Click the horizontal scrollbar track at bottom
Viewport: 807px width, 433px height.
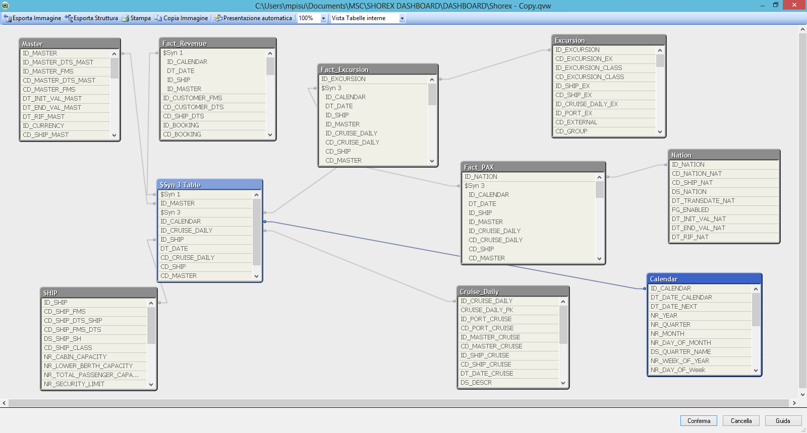(398, 403)
